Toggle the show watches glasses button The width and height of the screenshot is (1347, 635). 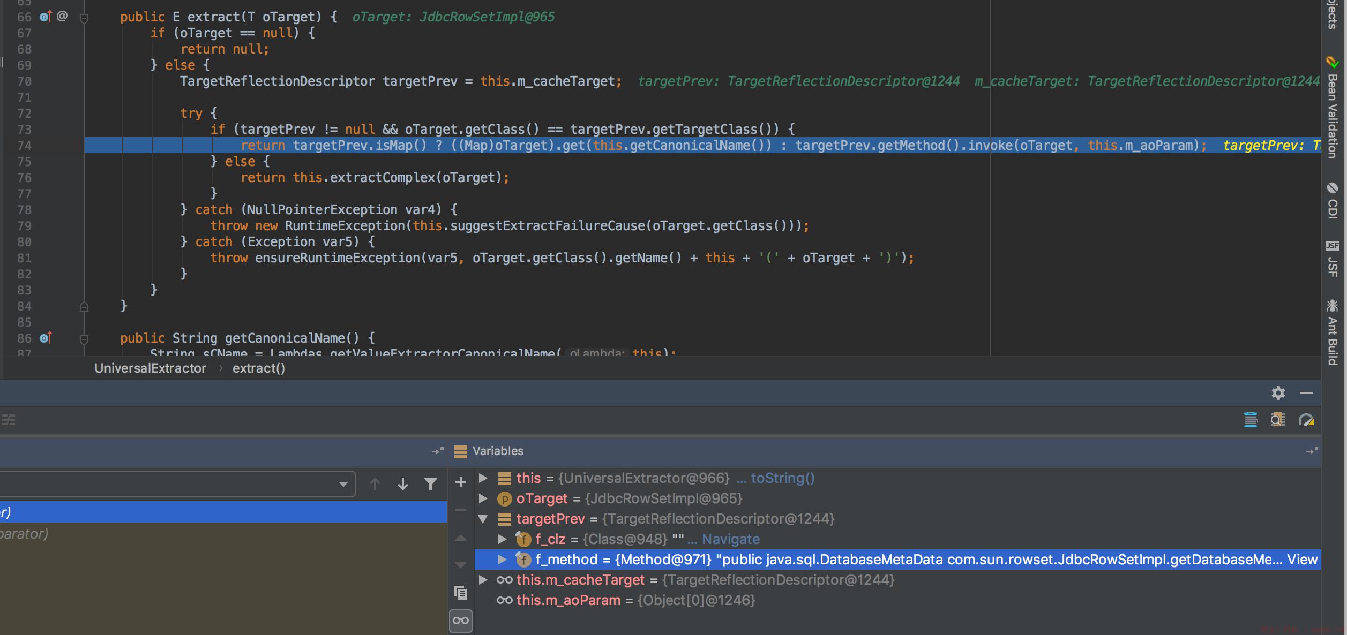click(461, 621)
